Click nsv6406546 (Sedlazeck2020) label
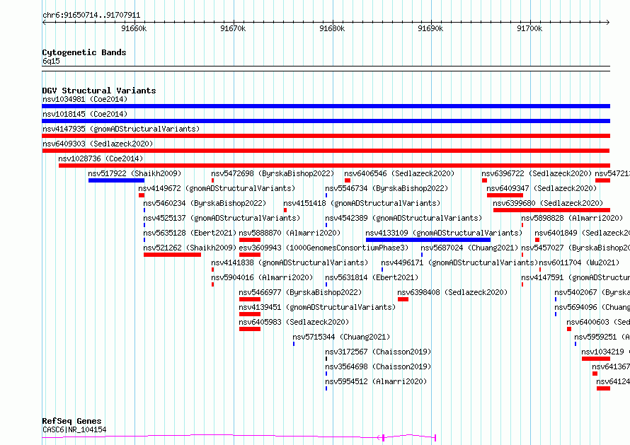This screenshot has height=445, width=630. tap(399, 173)
